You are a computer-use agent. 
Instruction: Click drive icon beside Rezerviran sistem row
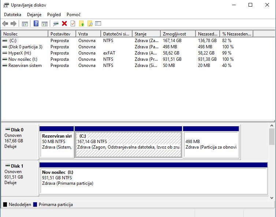pyautogui.click(x=5, y=66)
